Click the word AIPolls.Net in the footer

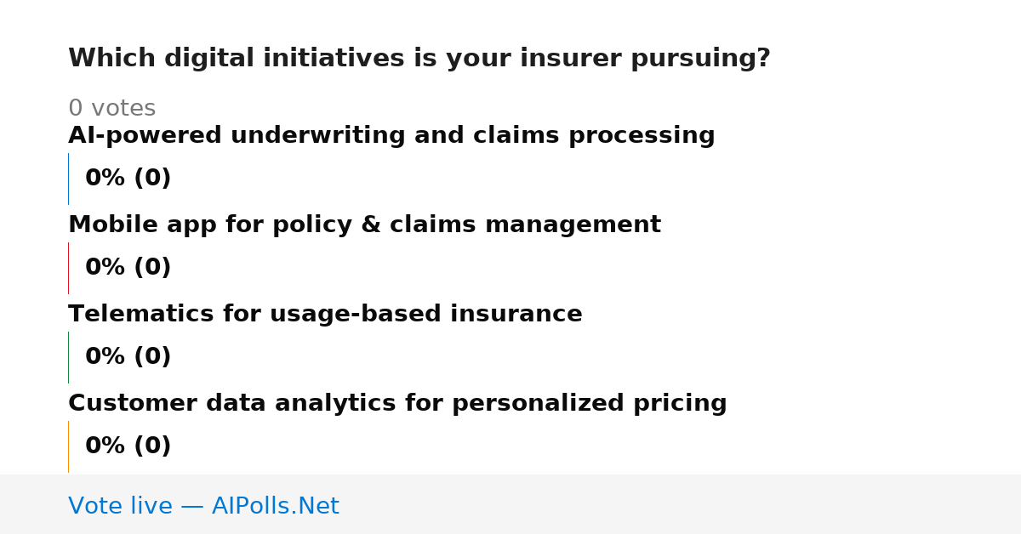pos(276,506)
